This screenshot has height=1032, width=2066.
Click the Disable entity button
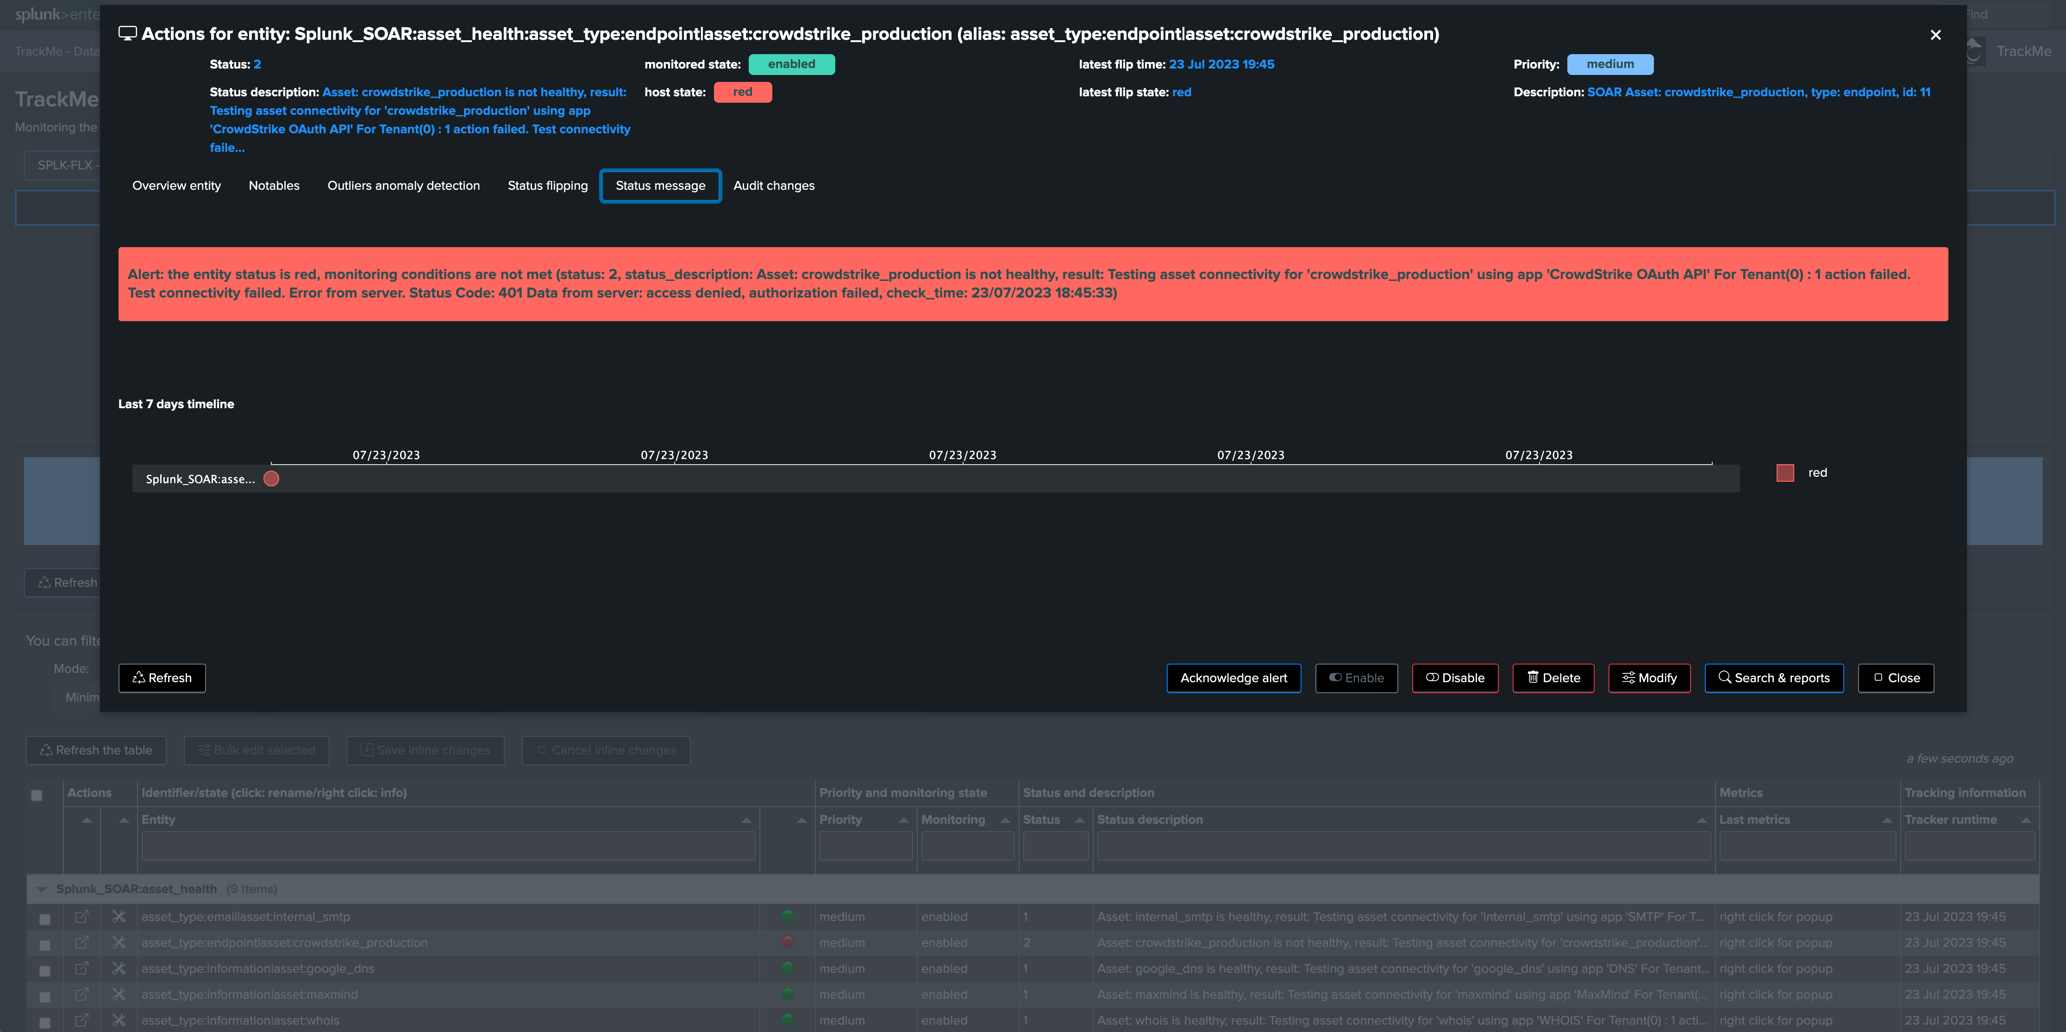coord(1455,678)
